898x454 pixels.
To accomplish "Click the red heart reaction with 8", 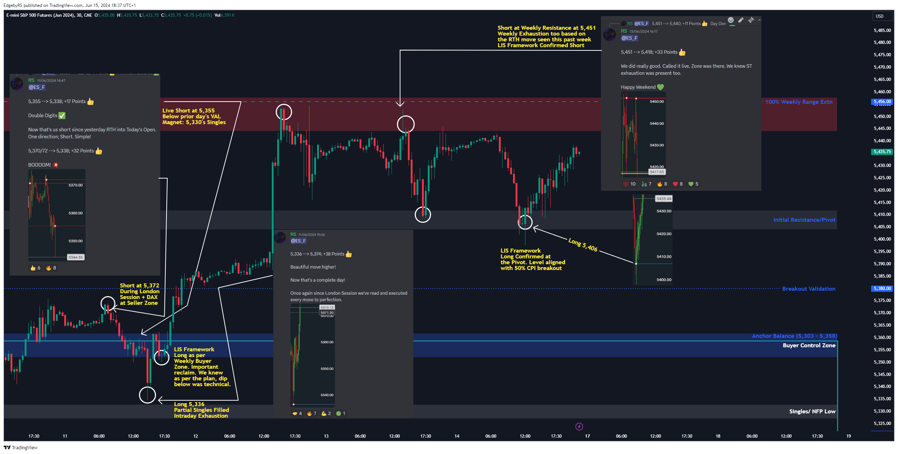I will tap(677, 184).
